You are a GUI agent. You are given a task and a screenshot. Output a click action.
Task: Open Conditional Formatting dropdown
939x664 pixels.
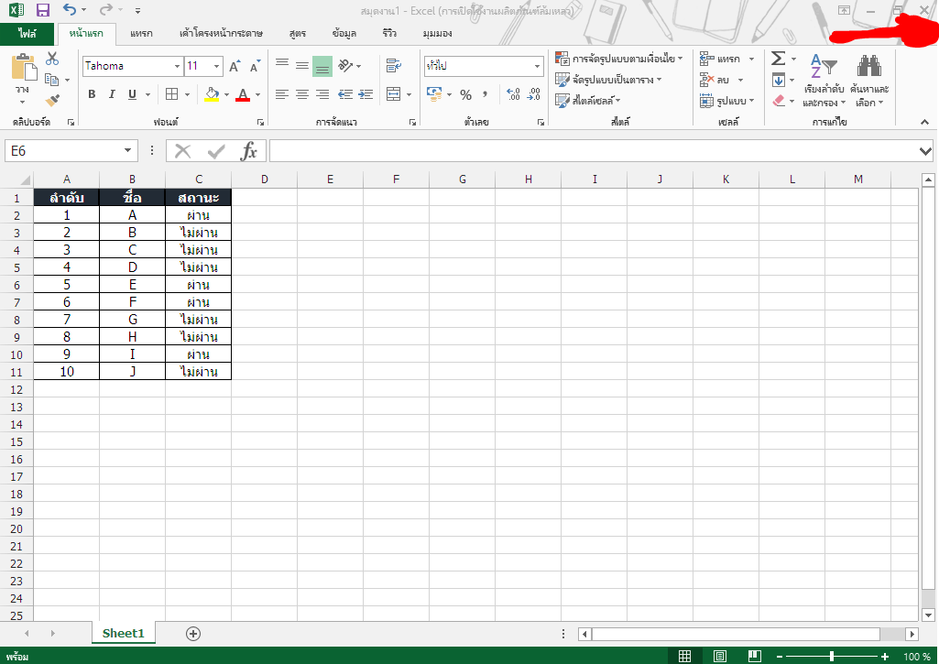point(618,59)
